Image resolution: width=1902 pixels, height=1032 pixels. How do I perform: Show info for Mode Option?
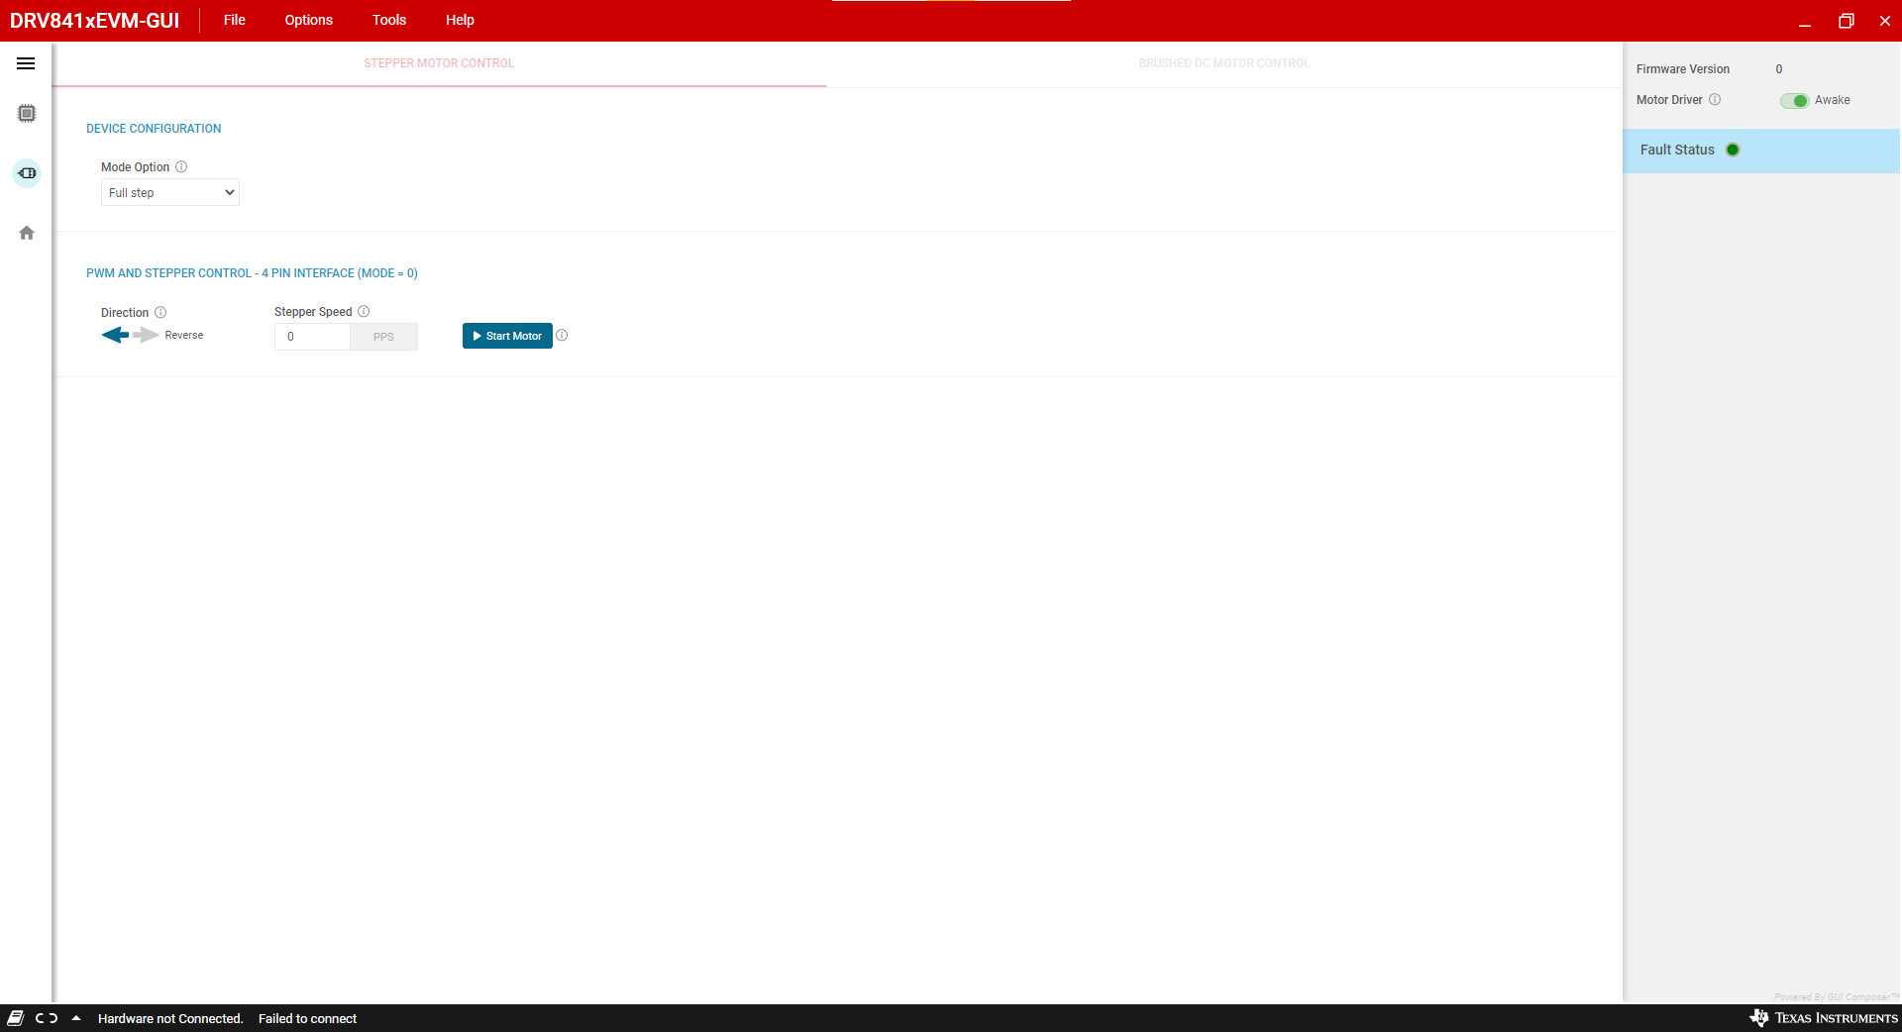point(181,167)
